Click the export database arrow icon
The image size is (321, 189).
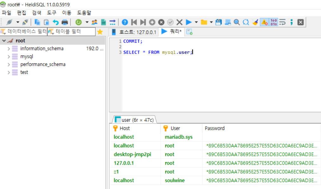pyautogui.click(x=112, y=22)
